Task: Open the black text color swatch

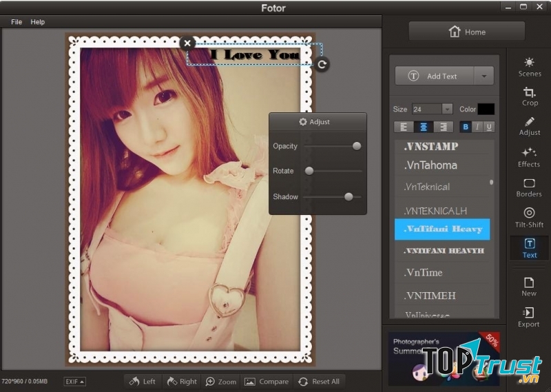Action: click(486, 109)
